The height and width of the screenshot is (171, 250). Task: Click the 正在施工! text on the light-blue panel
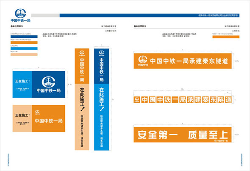coord(22,81)
